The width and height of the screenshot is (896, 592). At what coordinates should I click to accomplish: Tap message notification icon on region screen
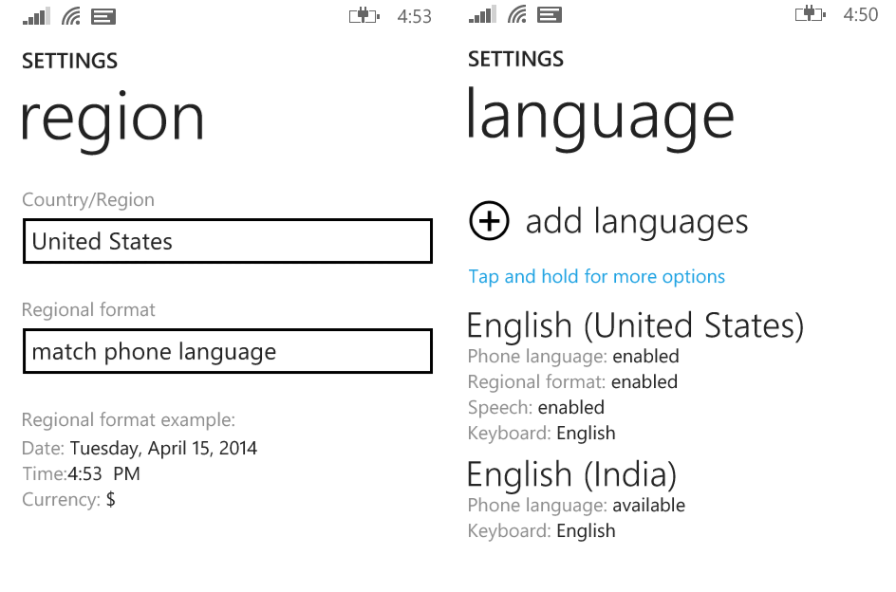(103, 16)
